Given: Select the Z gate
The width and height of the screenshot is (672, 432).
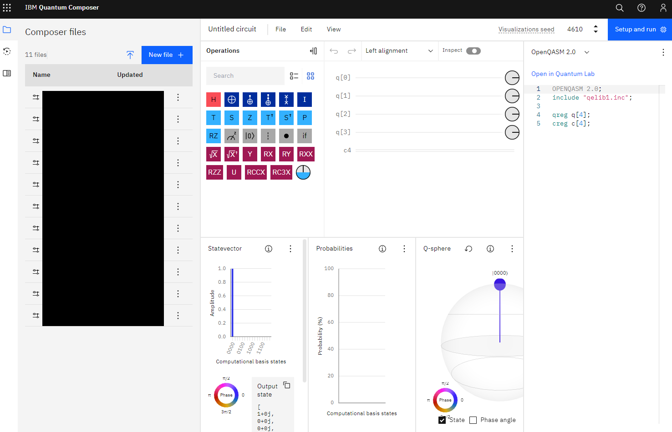Looking at the screenshot, I should pyautogui.click(x=250, y=118).
